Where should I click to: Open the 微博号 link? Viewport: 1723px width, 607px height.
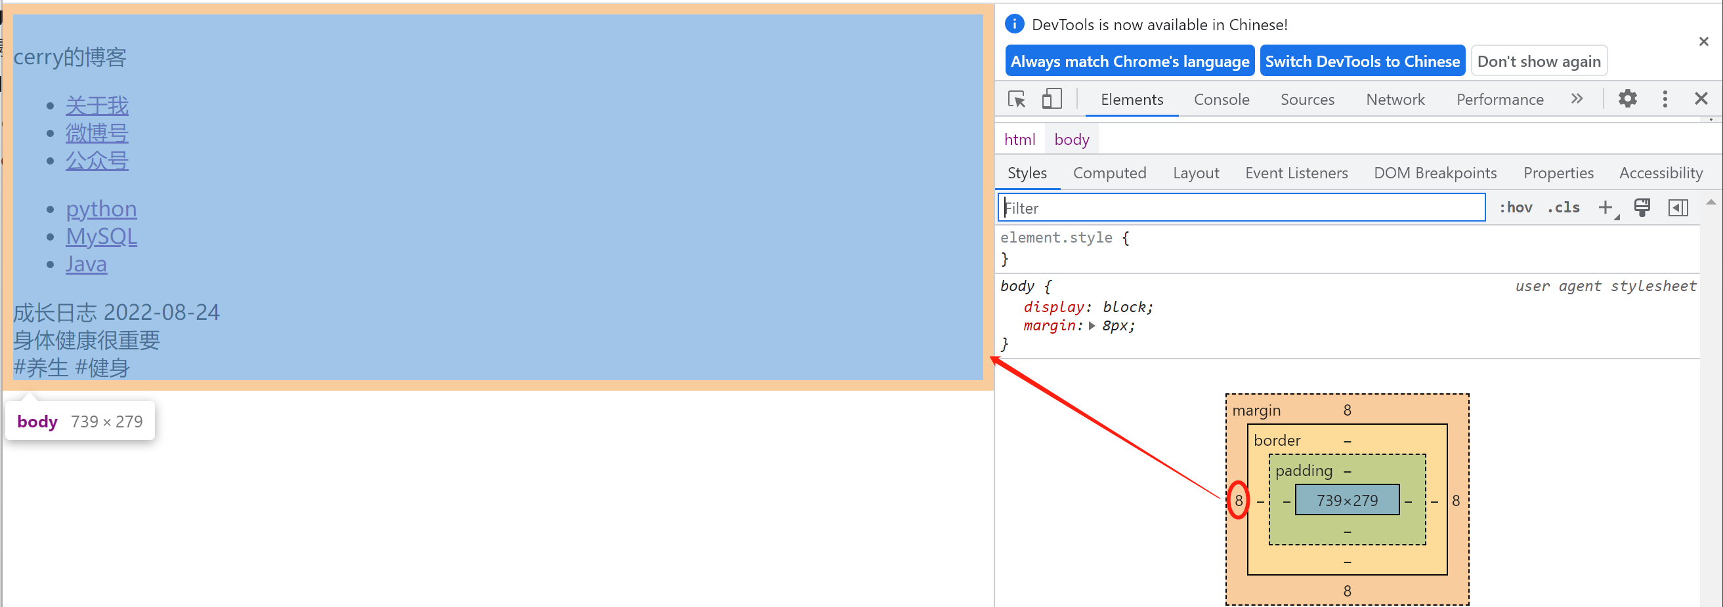click(x=97, y=133)
